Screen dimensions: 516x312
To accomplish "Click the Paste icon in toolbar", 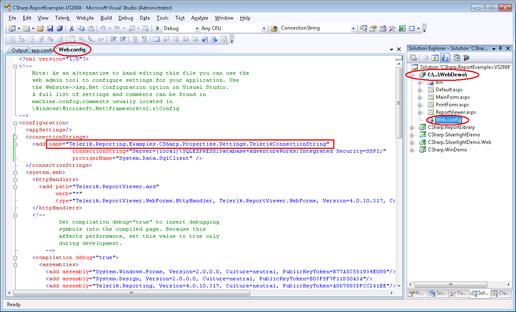I will click(91, 28).
